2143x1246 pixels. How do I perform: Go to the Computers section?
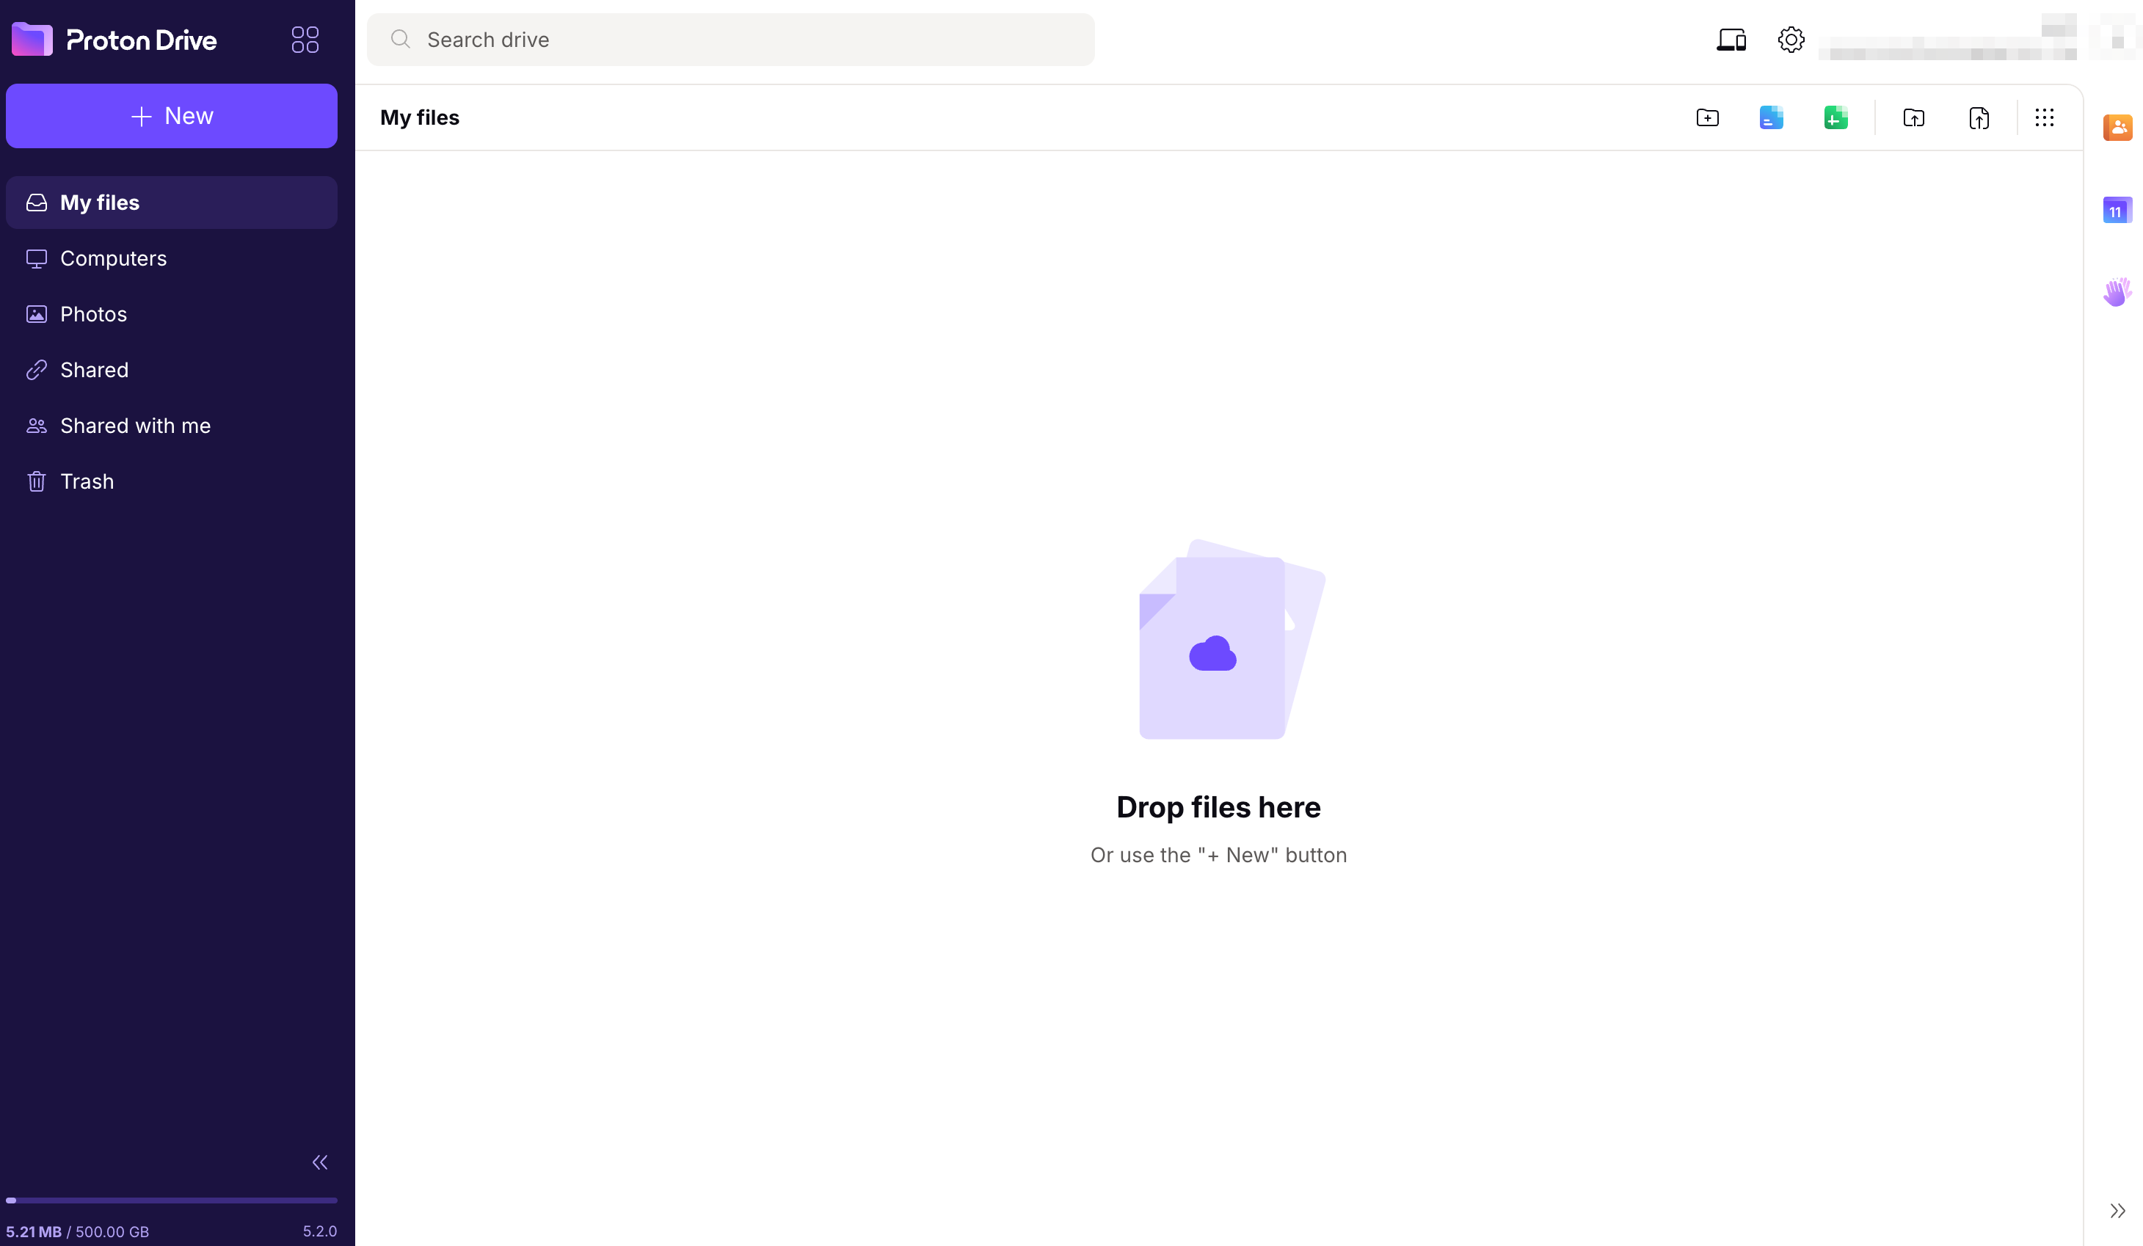113,258
